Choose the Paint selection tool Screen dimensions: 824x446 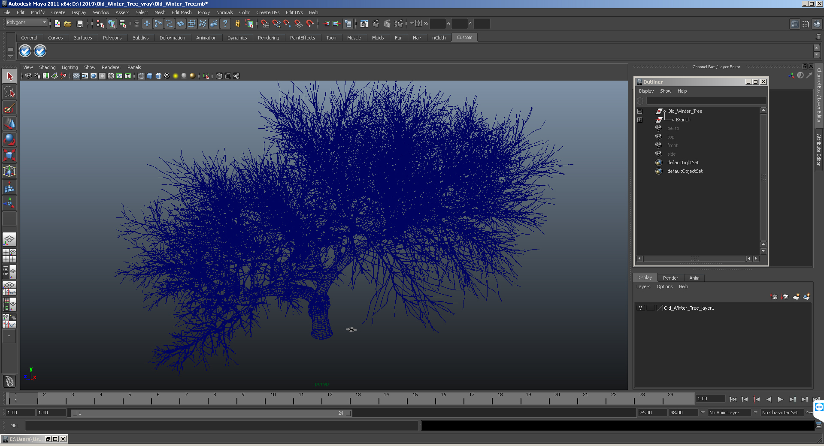pyautogui.click(x=9, y=108)
